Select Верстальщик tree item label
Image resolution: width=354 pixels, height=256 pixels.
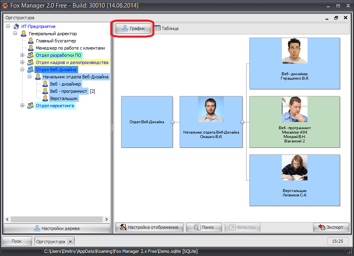[64, 98]
